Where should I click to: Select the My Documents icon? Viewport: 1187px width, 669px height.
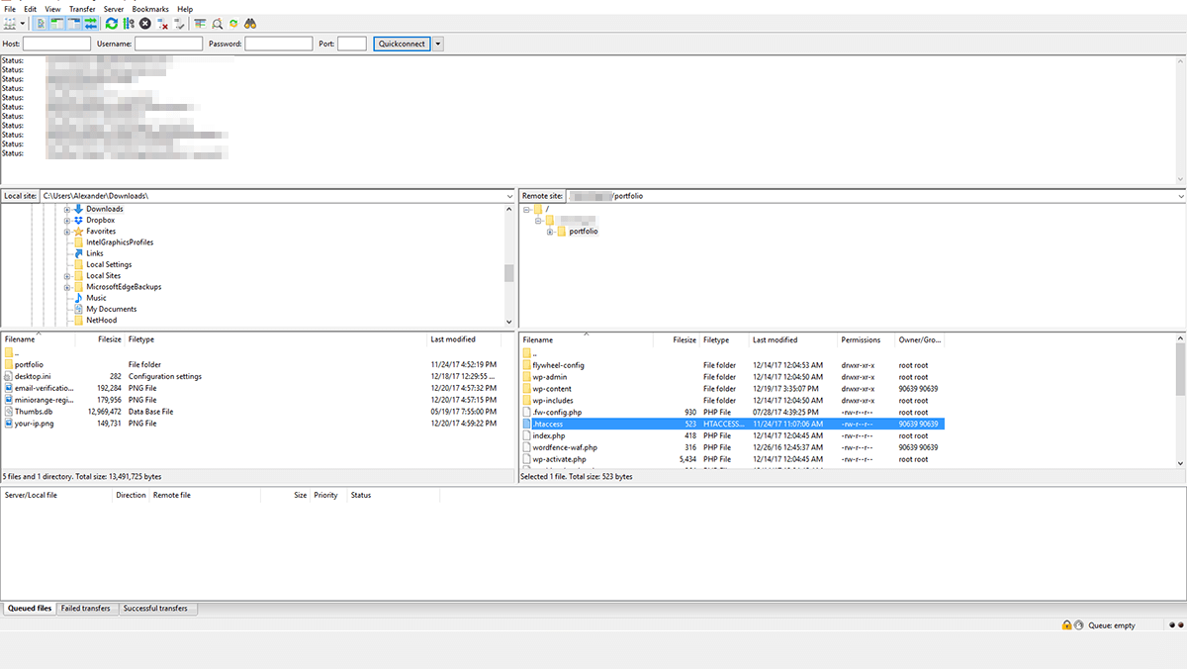click(x=78, y=309)
